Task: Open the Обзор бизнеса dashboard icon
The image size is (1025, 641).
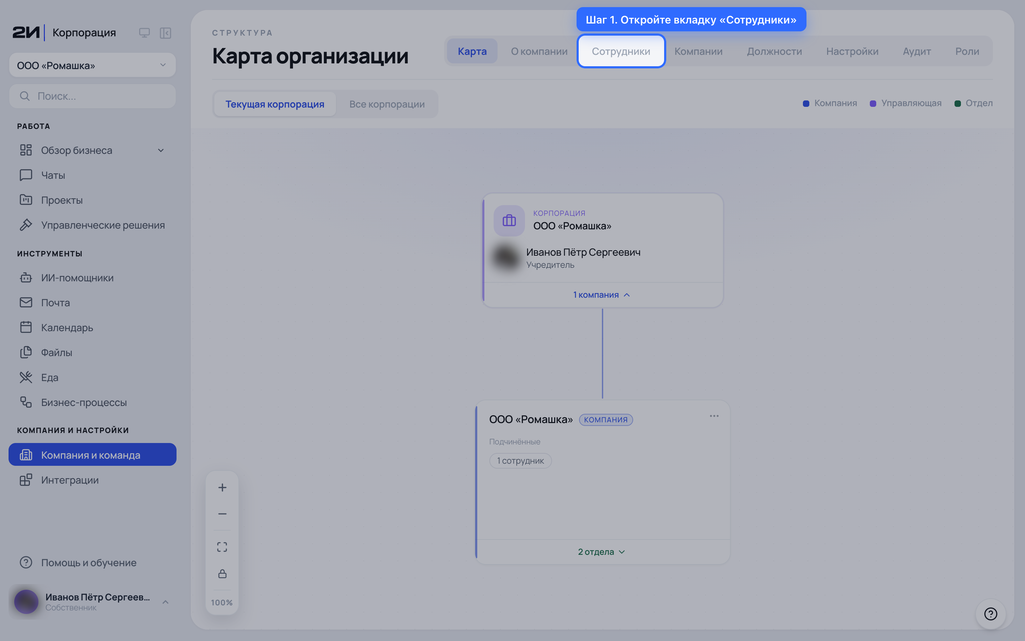Action: click(26, 150)
